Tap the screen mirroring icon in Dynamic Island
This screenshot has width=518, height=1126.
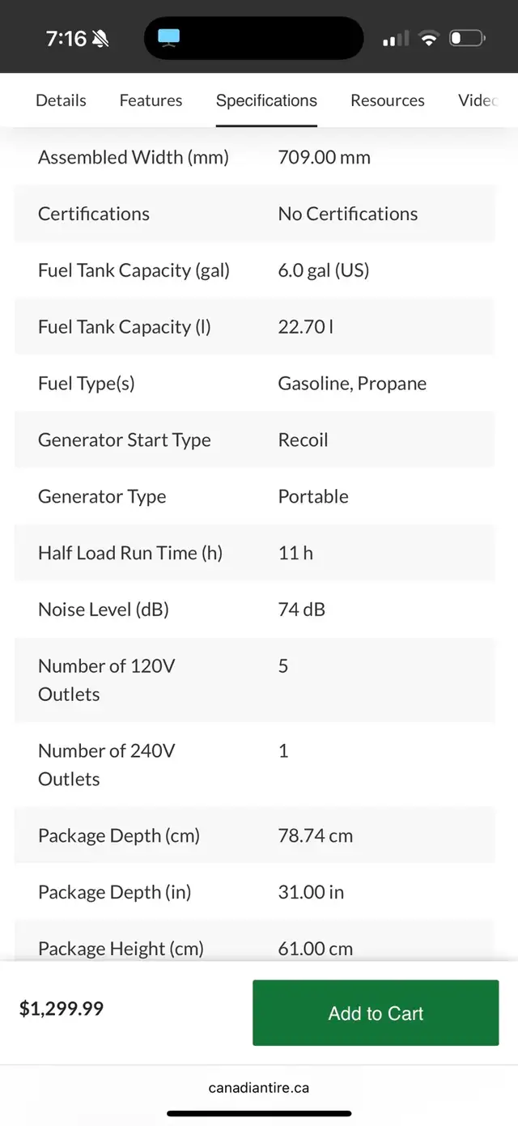click(169, 37)
